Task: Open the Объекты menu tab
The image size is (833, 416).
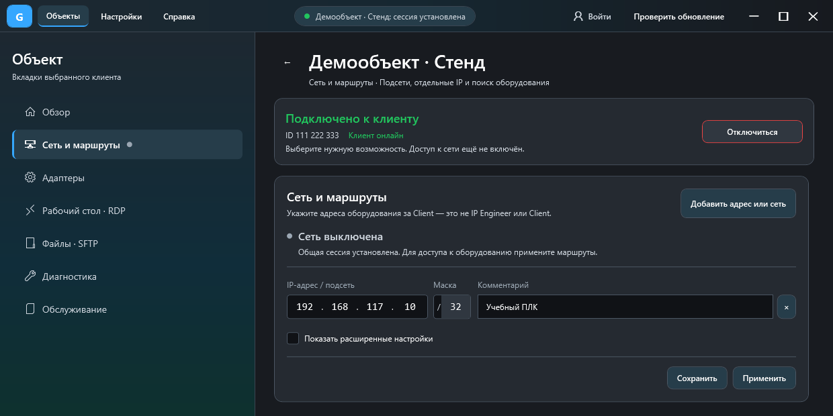Action: (63, 16)
